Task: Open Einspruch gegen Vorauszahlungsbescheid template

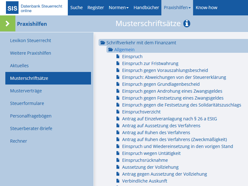Action: (x=165, y=70)
